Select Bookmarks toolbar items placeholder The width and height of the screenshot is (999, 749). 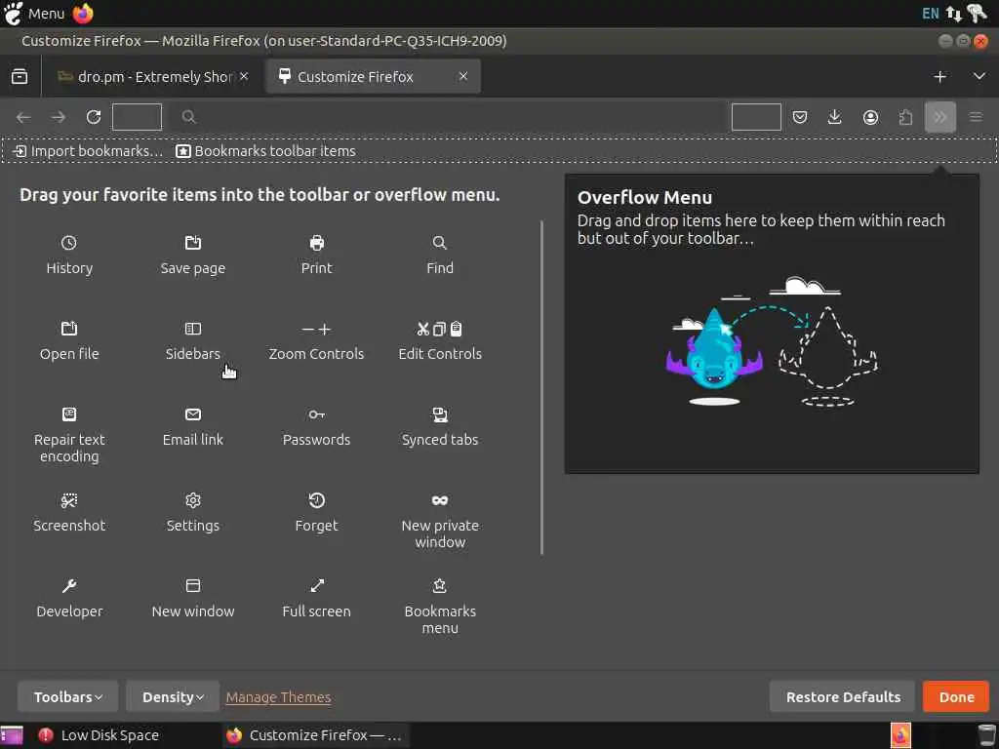click(x=265, y=151)
